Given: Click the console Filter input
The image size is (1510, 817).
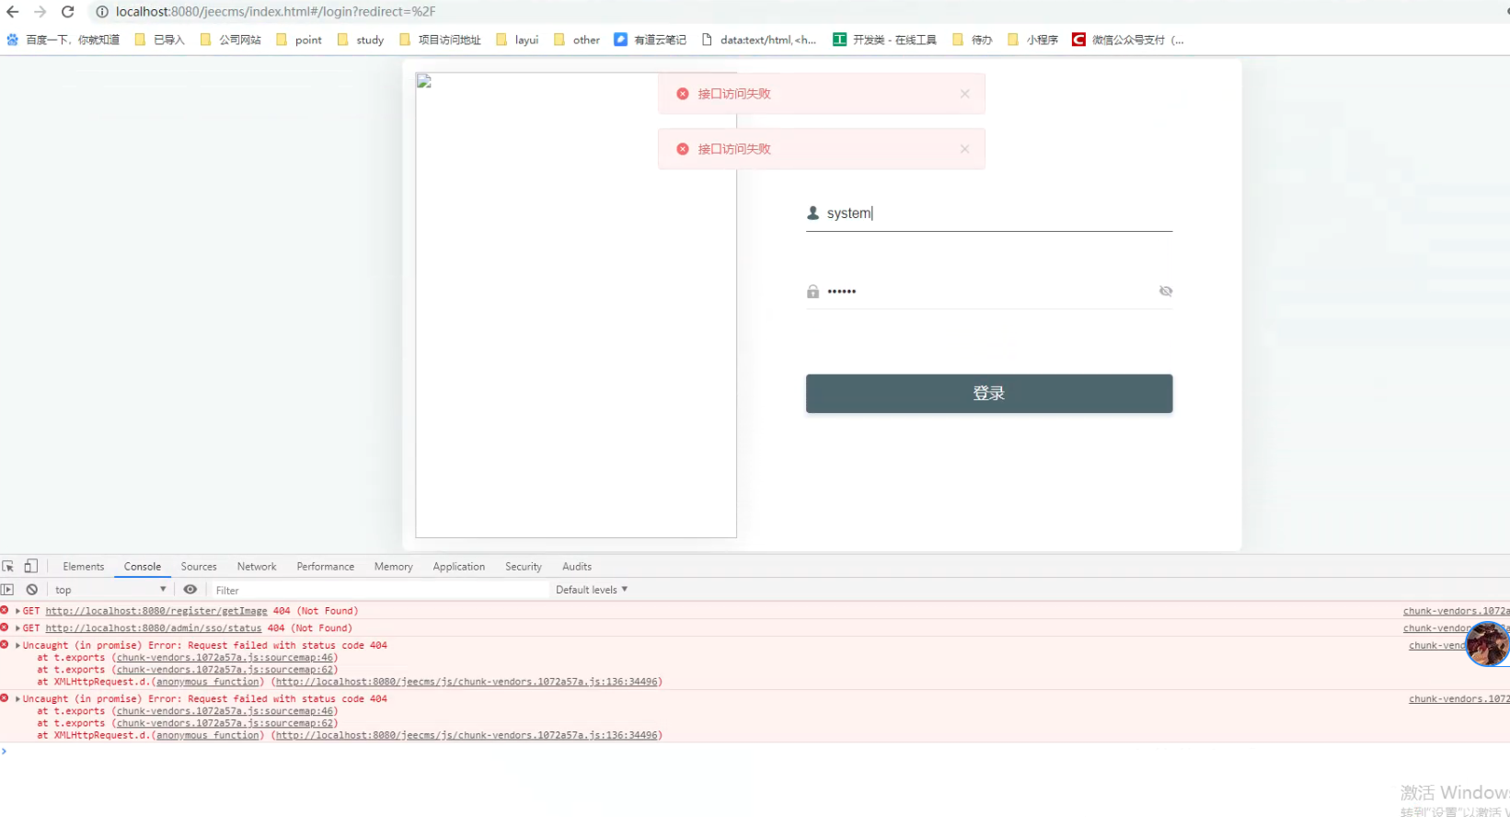Looking at the screenshot, I should tap(379, 591).
